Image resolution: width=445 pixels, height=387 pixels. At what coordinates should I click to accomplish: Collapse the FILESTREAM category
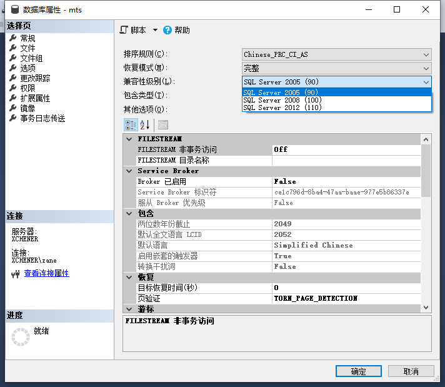(129, 139)
